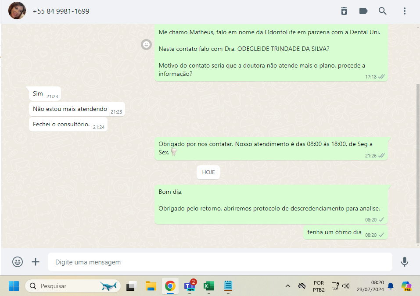Viewport: 420px width, 296px height.
Task: Click the plus attach icon
Action: (x=36, y=262)
